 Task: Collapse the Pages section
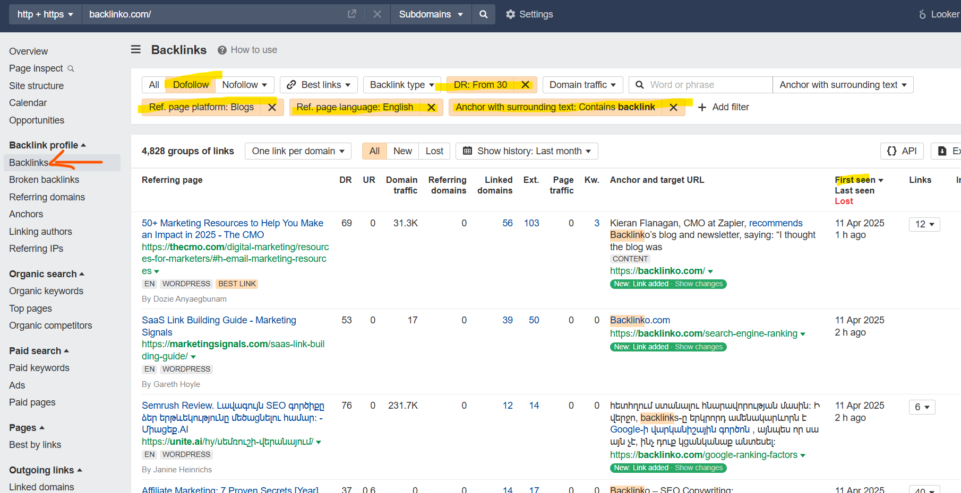click(27, 428)
